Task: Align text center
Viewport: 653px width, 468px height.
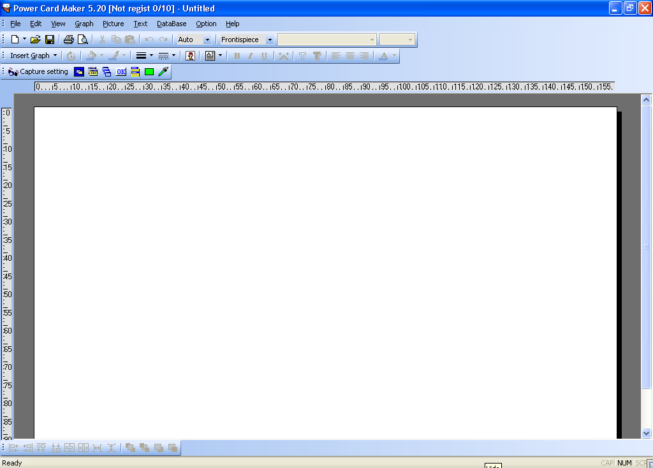Action: (350, 55)
